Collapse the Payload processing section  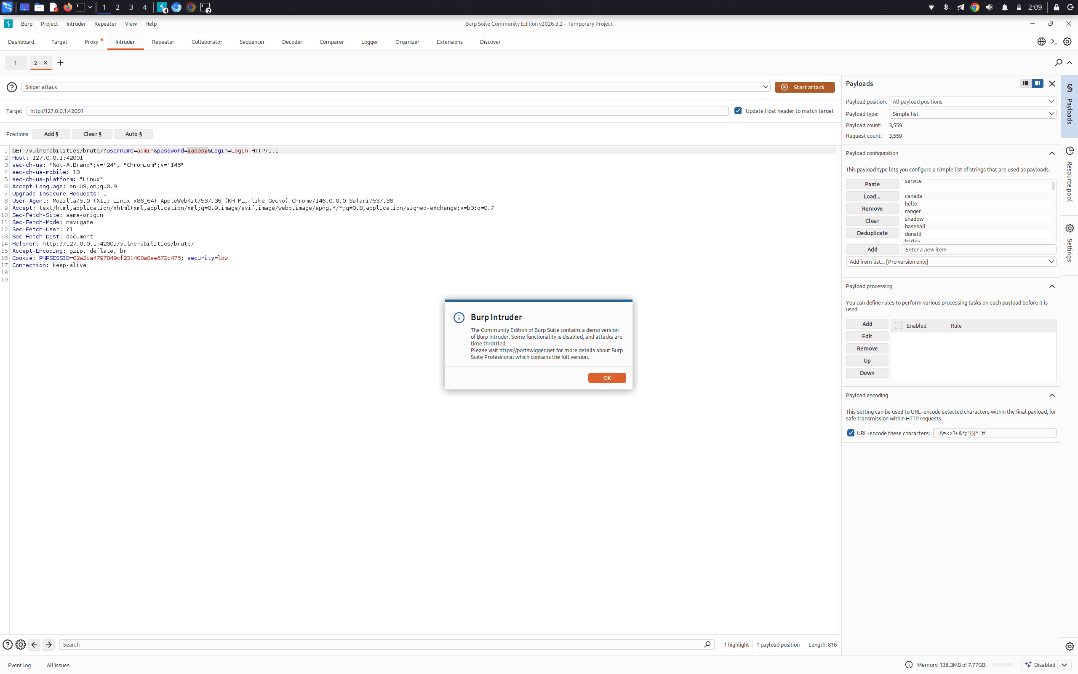click(1052, 286)
